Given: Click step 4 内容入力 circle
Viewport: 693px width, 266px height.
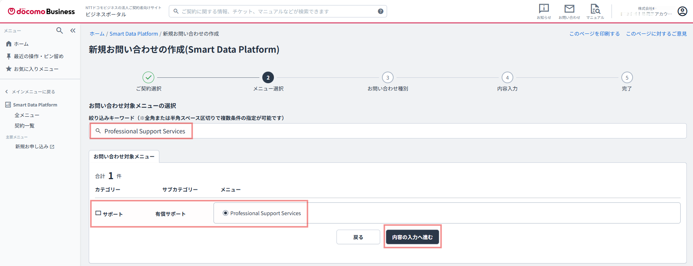Looking at the screenshot, I should (x=507, y=77).
